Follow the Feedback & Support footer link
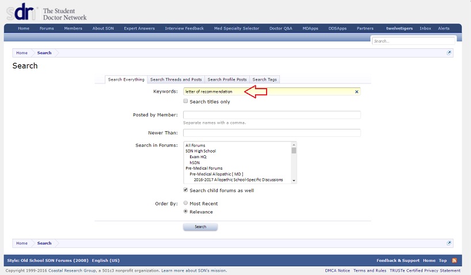This screenshot has width=471, height=275. tap(398, 261)
